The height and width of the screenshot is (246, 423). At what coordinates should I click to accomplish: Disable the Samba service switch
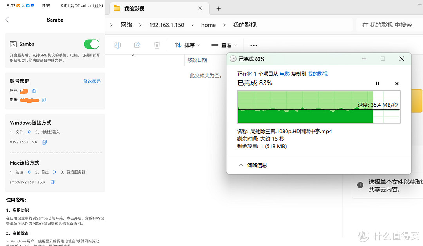[91, 44]
